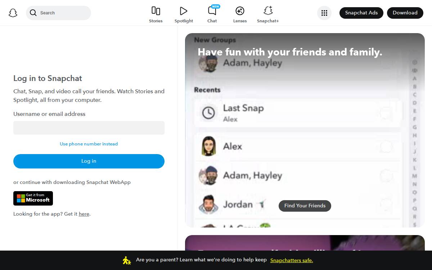Open the apps grid menu
Screen dimensions: 432x270
click(324, 13)
